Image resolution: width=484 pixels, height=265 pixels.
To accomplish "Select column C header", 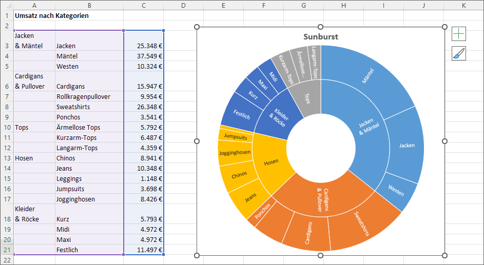I will (x=143, y=5).
